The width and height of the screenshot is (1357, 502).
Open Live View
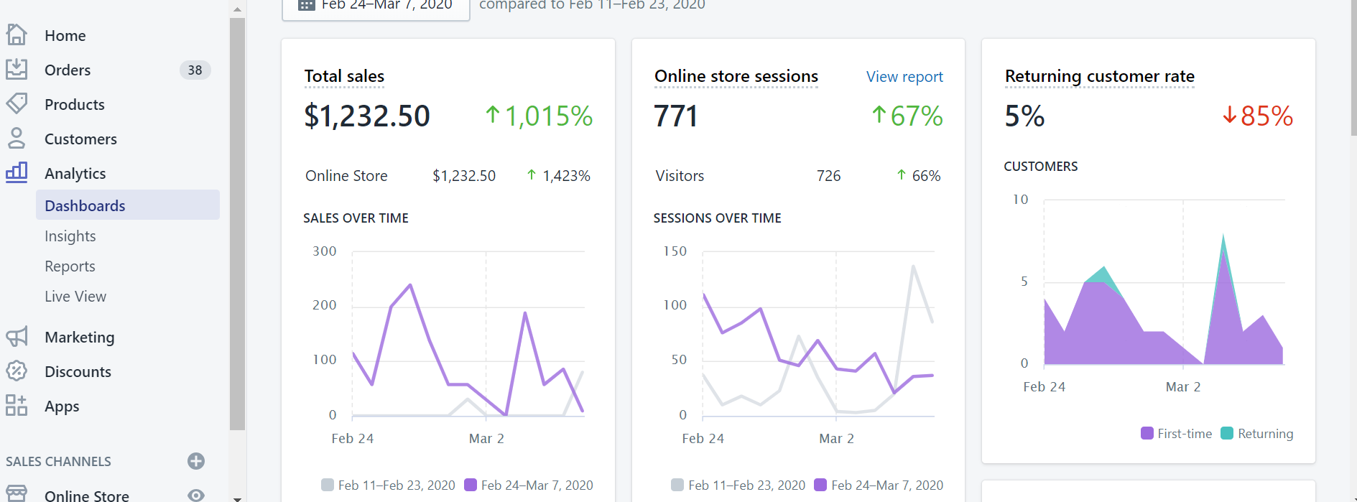pos(75,297)
